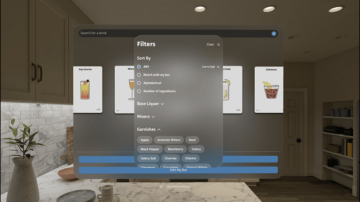Click the Edit My Bar button
This screenshot has width=360, height=202.
coord(178,170)
